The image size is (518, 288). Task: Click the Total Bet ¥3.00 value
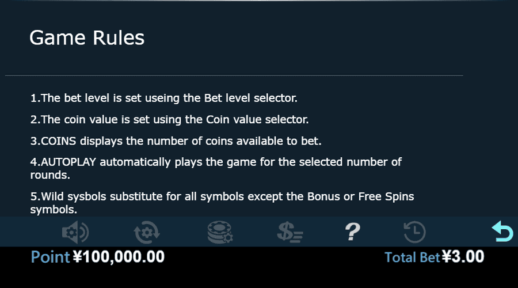(463, 256)
